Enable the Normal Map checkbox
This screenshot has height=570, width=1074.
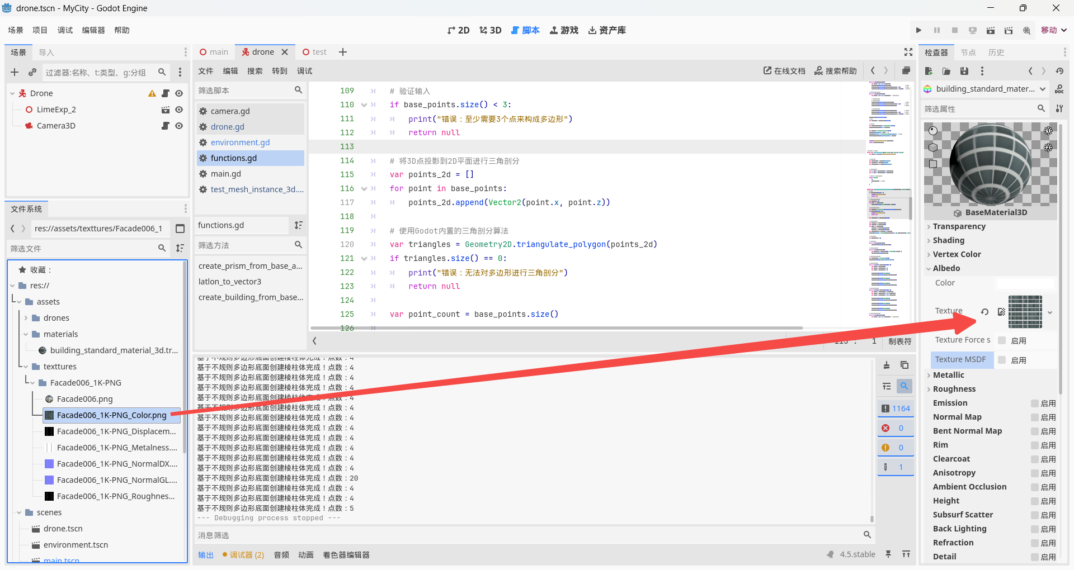pyautogui.click(x=1035, y=417)
